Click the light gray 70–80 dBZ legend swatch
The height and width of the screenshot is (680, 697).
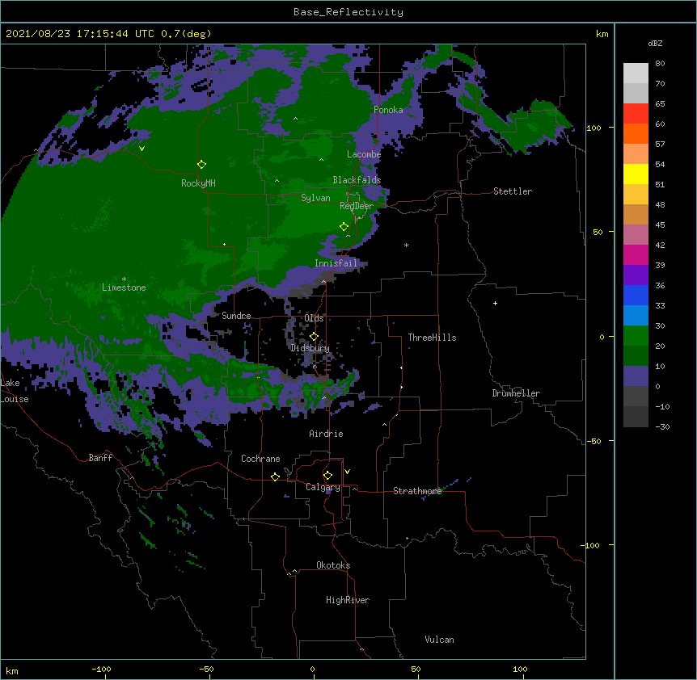tap(636, 73)
